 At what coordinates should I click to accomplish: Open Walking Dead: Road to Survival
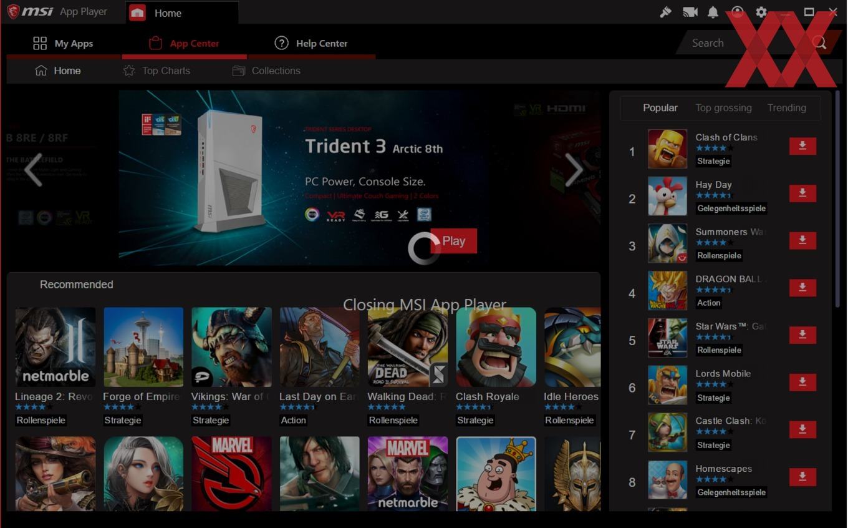408,347
